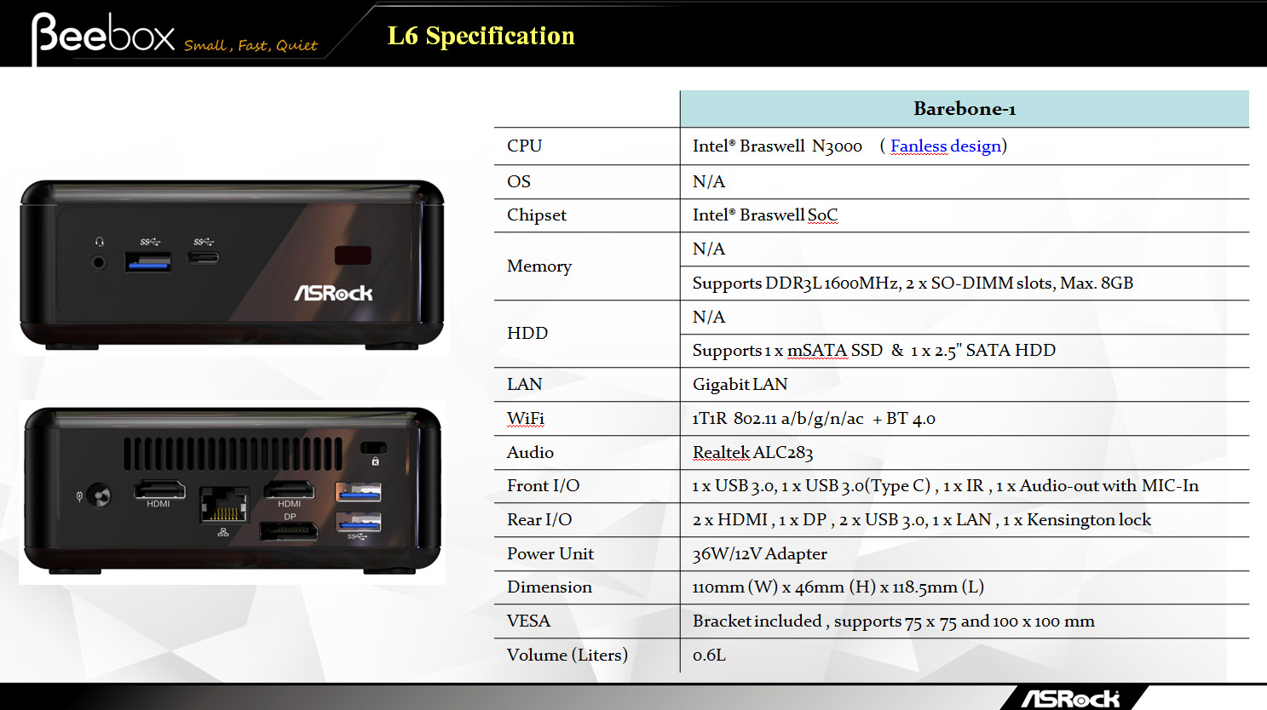Click the CPU row label
The width and height of the screenshot is (1267, 710).
click(524, 146)
